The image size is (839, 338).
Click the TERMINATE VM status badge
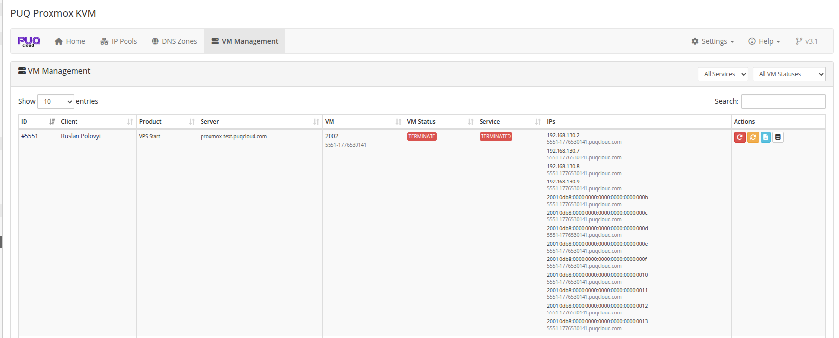(422, 137)
